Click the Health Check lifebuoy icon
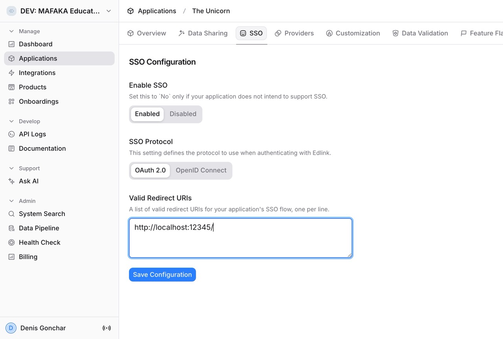The width and height of the screenshot is (503, 339). point(11,243)
